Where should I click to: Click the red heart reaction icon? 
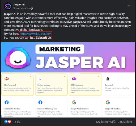point(10,122)
